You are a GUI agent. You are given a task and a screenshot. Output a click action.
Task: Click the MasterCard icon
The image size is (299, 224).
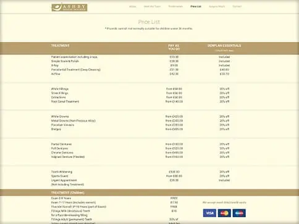(224, 213)
